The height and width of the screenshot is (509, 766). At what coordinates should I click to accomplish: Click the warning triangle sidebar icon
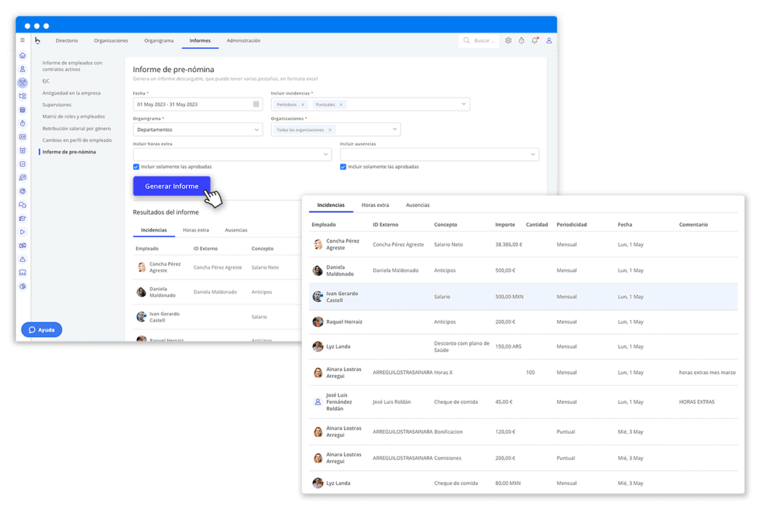point(22,259)
